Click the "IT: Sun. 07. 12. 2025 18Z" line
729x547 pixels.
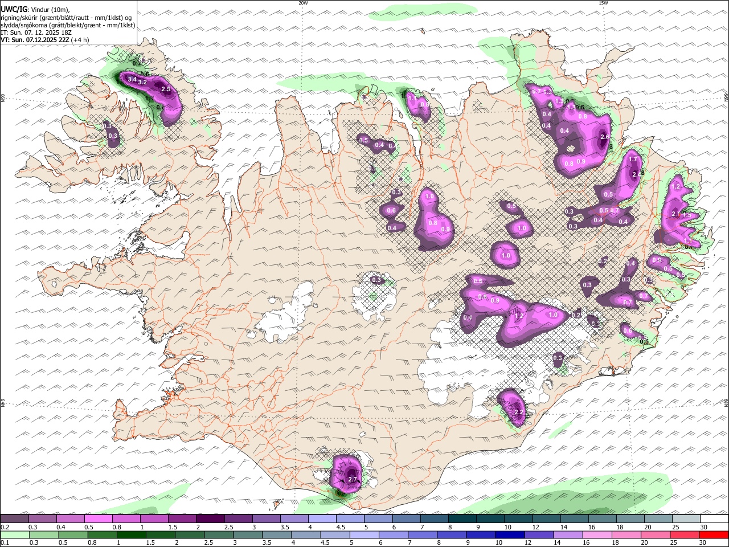tap(36, 32)
